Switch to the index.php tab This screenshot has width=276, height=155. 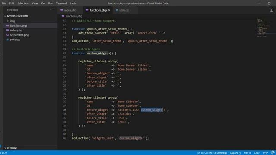pos(70,10)
